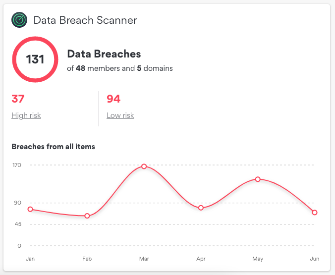The height and width of the screenshot is (275, 335).
Task: Click the 131 total breaches ring
Action: [35, 60]
